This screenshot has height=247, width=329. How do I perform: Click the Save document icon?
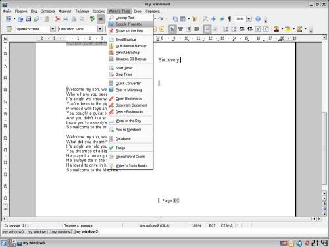[x=28, y=19]
